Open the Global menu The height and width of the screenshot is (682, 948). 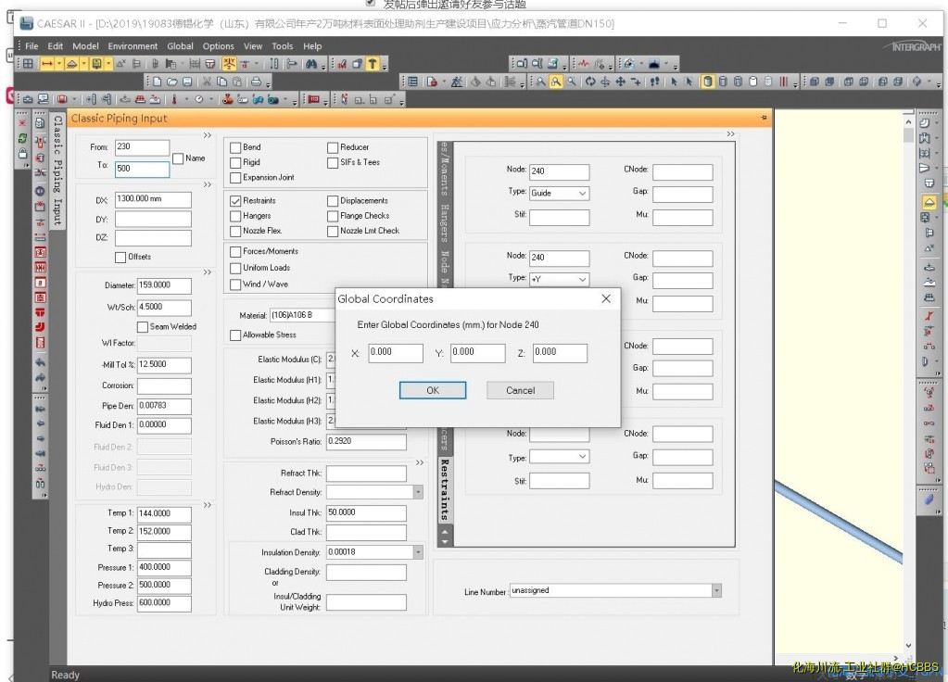(x=180, y=46)
